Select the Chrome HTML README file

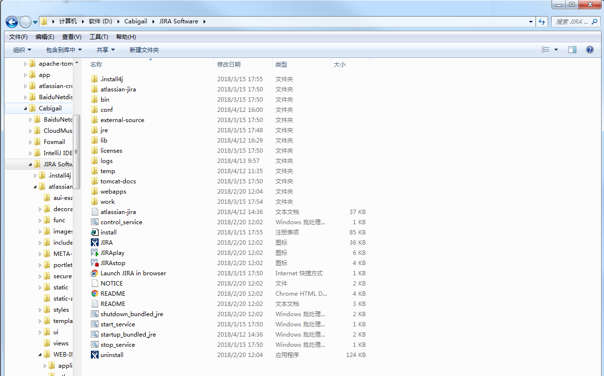point(112,293)
